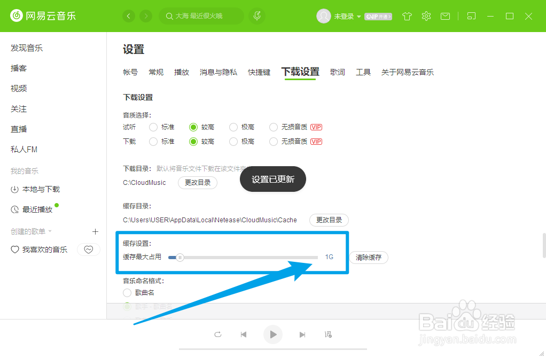The width and height of the screenshot is (546, 358).
Task: Play the current track
Action: tap(273, 334)
